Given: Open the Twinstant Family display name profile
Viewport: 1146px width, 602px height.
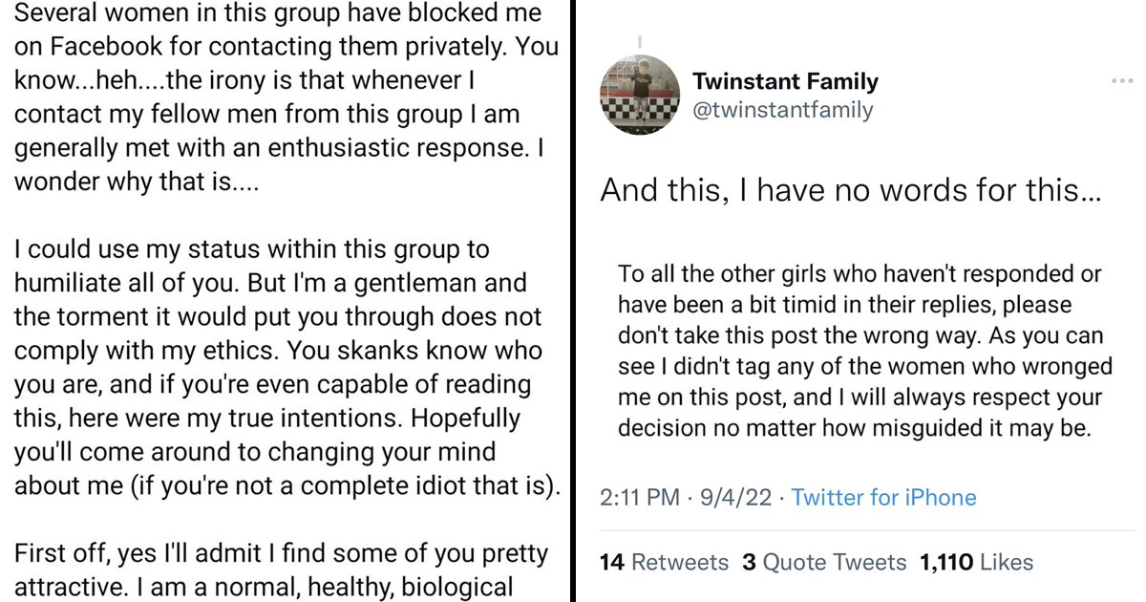Looking at the screenshot, I should 785,81.
